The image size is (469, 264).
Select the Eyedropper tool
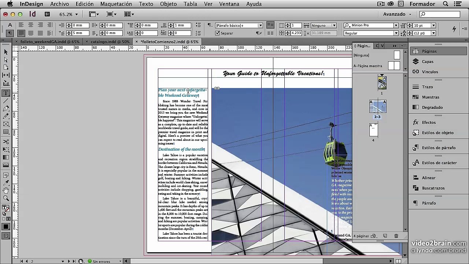tap(6, 183)
